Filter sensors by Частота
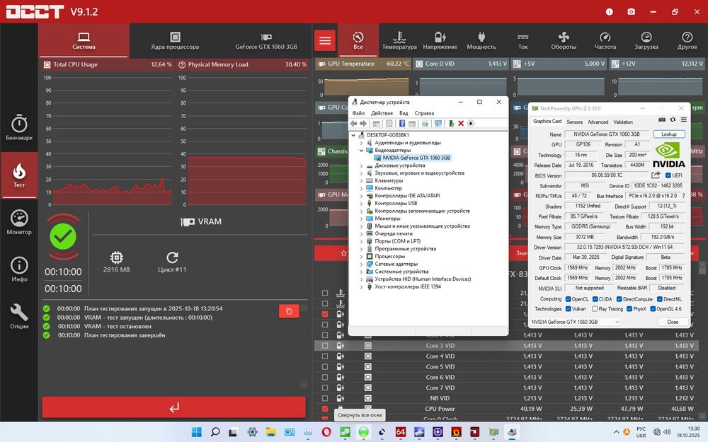This screenshot has width=708, height=442. [605, 40]
